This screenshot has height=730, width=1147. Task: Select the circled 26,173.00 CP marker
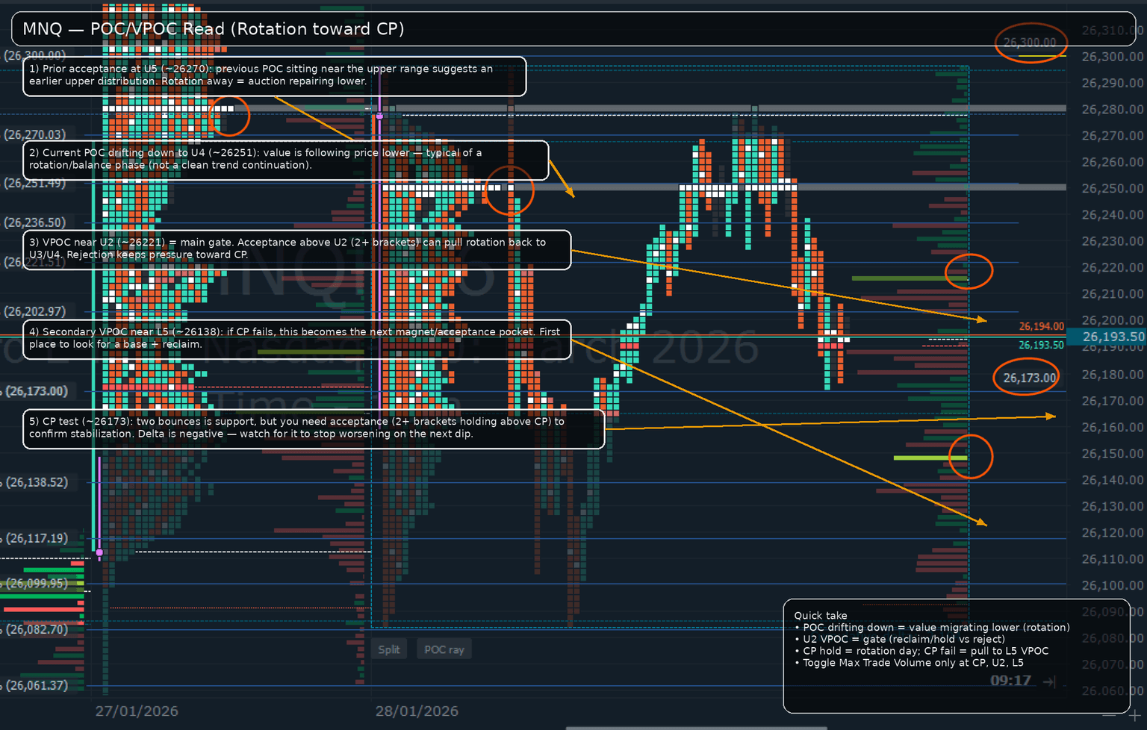(1029, 378)
